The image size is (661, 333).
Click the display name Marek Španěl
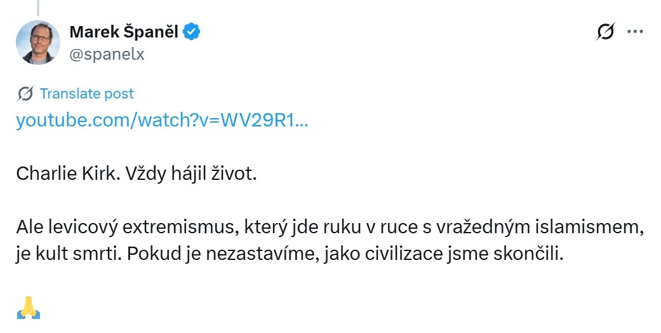[123, 31]
